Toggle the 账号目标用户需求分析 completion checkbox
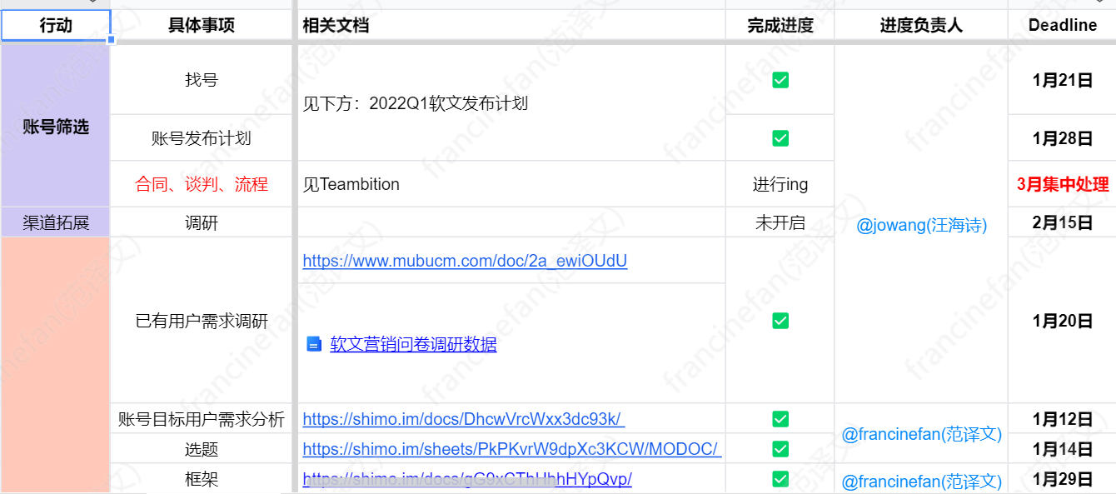Screen dimensions: 1116x494 (x=780, y=419)
